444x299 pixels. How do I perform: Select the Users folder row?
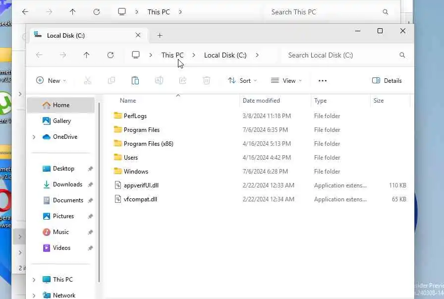[x=259, y=158]
